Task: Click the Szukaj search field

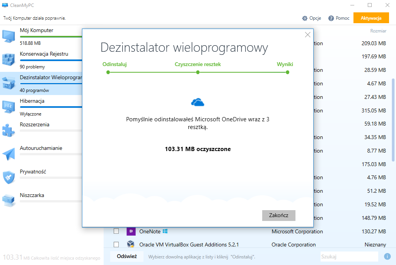Action: (x=349, y=257)
